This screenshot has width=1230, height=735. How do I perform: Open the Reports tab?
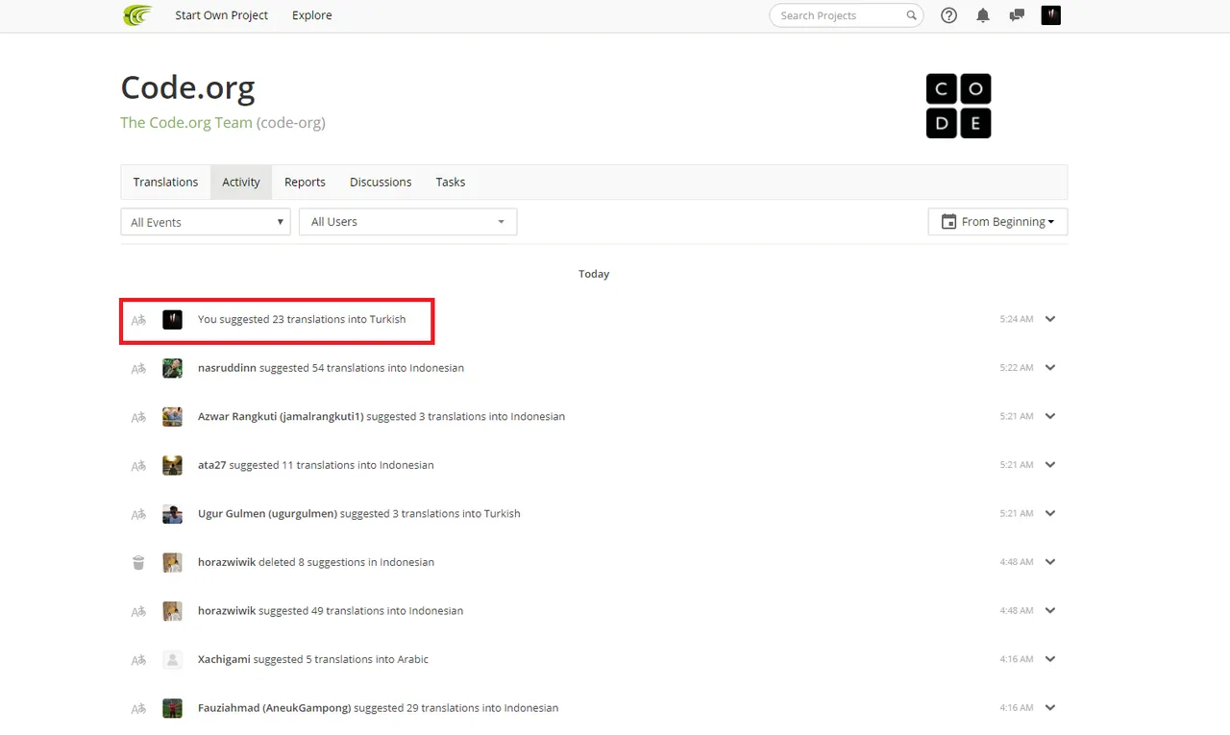305,182
